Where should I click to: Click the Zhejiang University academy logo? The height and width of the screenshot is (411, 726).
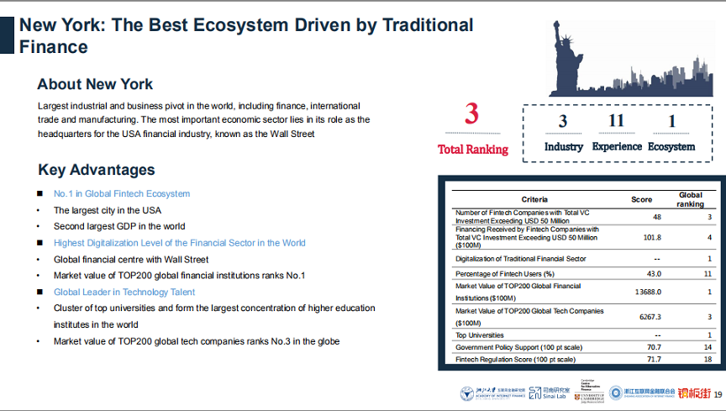click(x=492, y=393)
